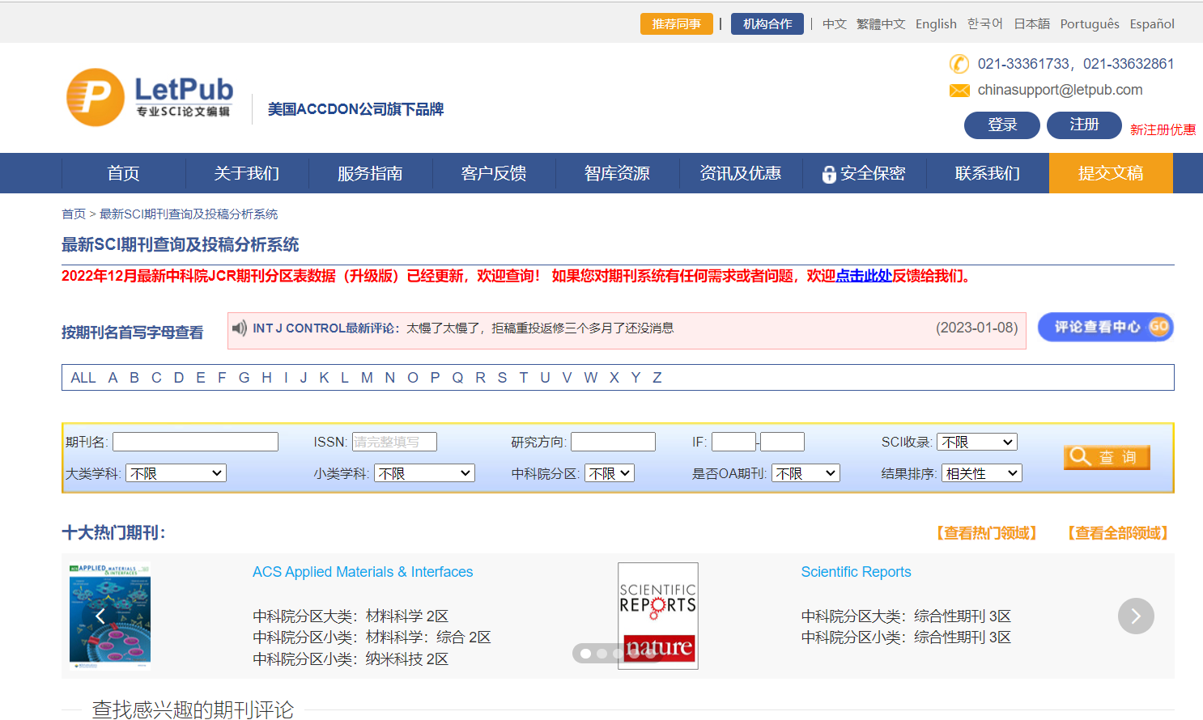1203x720 pixels.
Task: Open the 结果排序 dropdown
Action: click(982, 473)
